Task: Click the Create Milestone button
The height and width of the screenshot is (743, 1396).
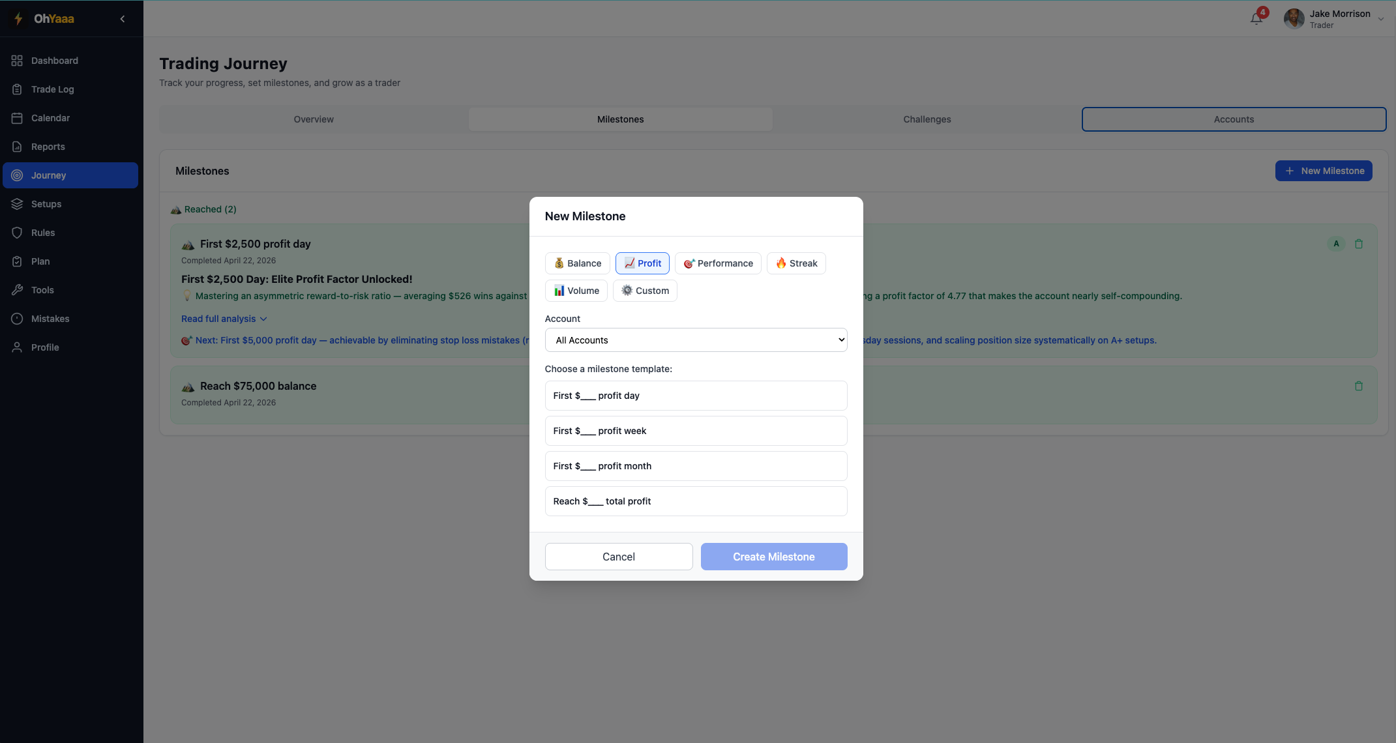Action: 773,557
